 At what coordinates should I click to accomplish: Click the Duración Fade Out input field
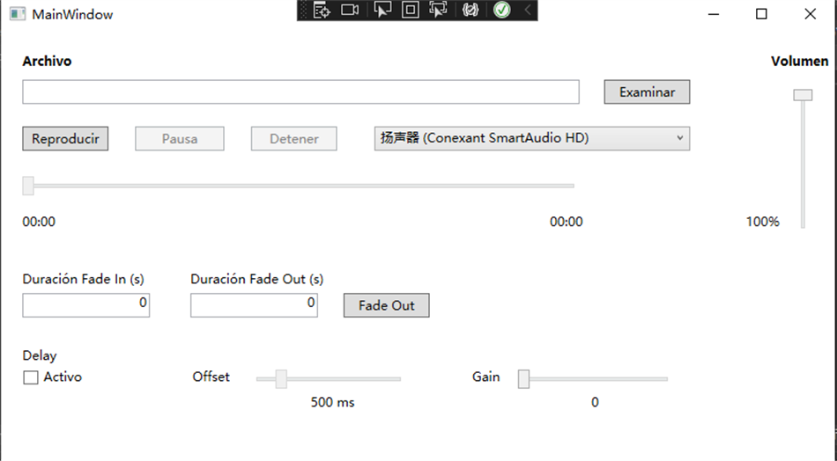tap(254, 305)
